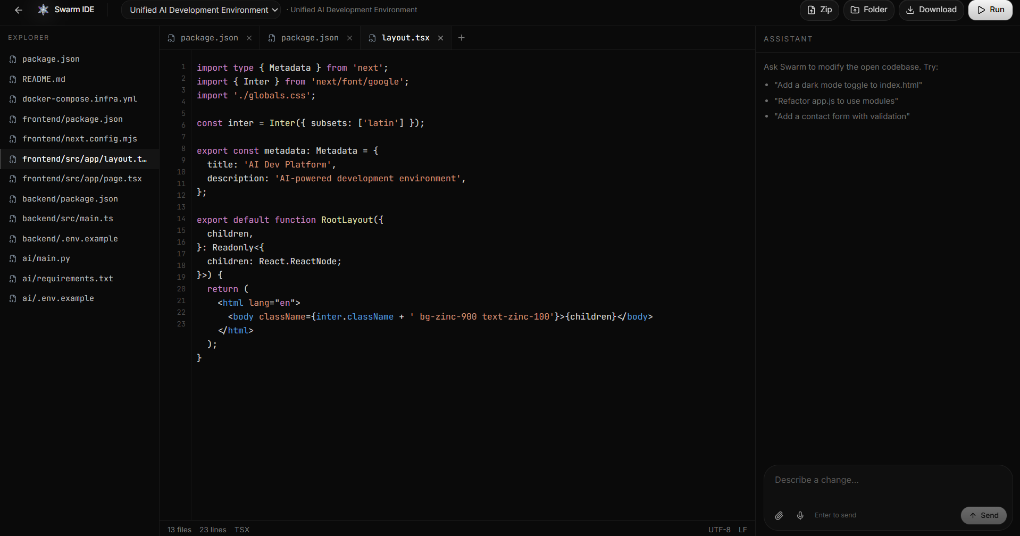Image resolution: width=1020 pixels, height=536 pixels.
Task: Switch to the second package.json tab
Action: [310, 38]
